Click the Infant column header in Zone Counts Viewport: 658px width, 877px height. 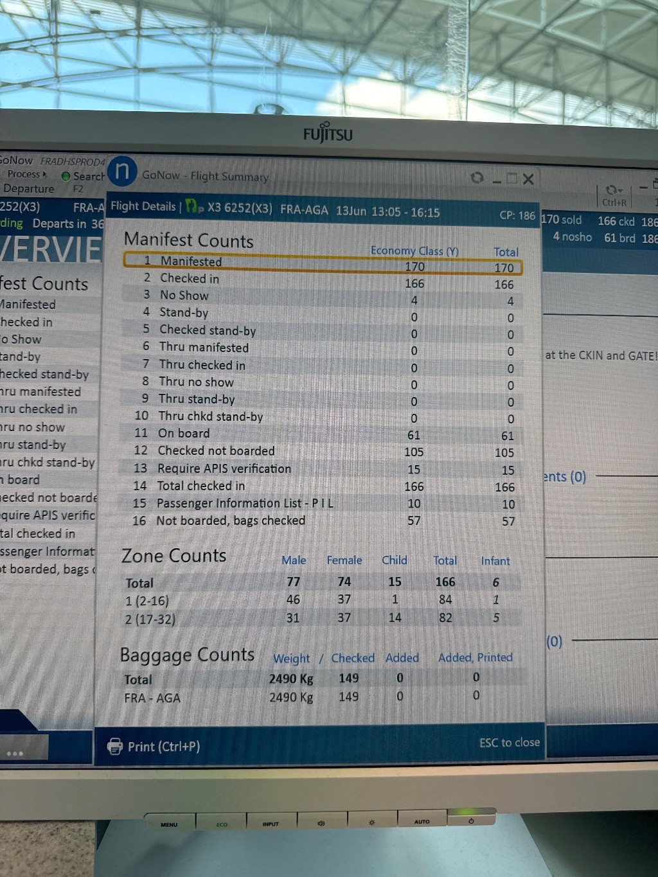coord(495,561)
